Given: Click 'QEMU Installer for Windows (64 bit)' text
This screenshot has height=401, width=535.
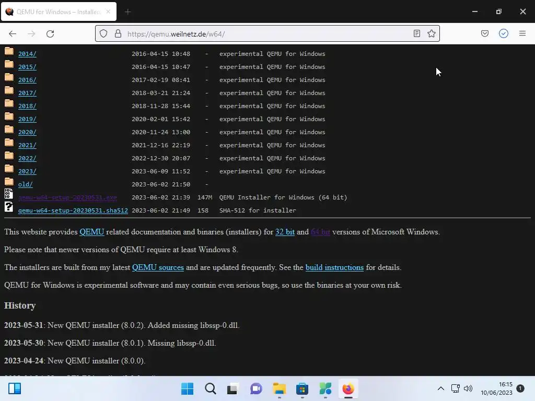Looking at the screenshot, I should [283, 197].
